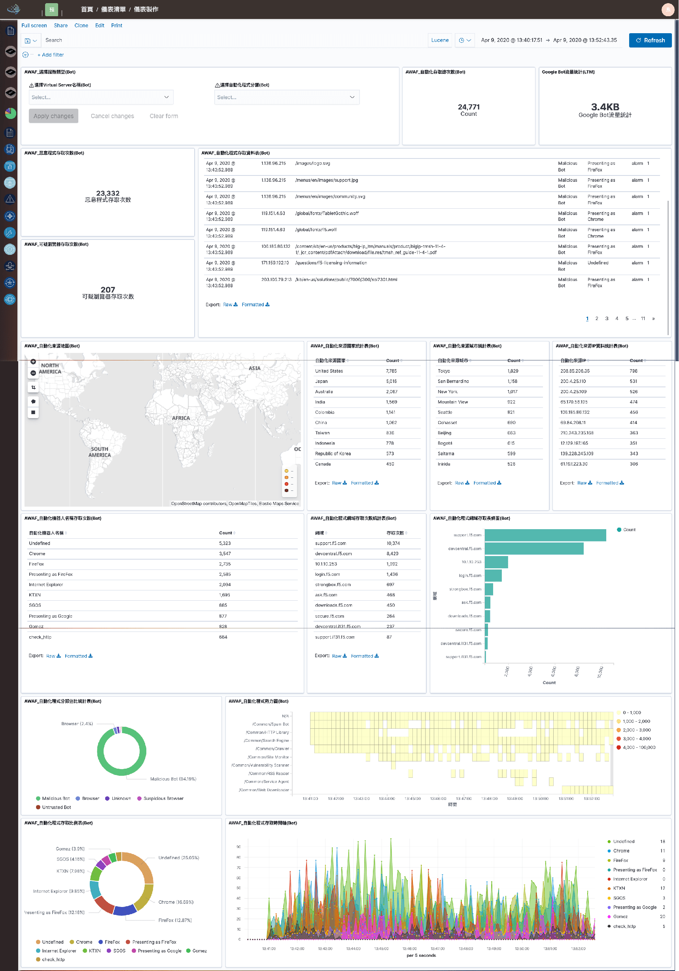679x971 pixels.
Task: Click Share in dashboard menu
Action: click(x=61, y=25)
